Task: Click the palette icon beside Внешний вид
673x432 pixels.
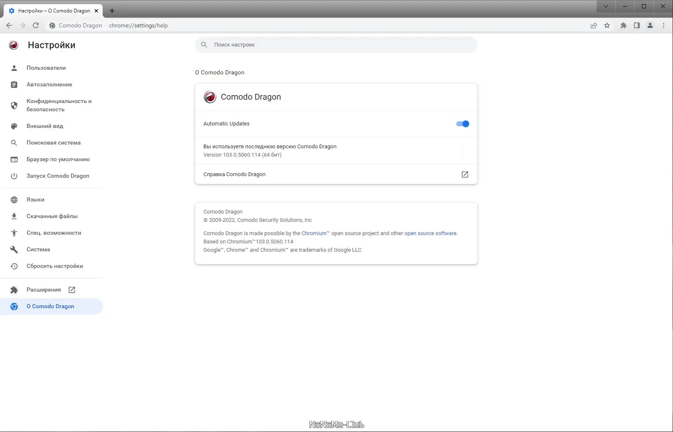Action: [x=14, y=126]
